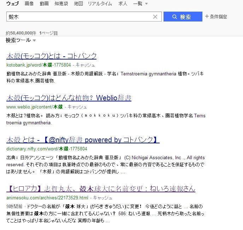
Task: Click the 9時間前 timestamp text
Action: coord(14,206)
